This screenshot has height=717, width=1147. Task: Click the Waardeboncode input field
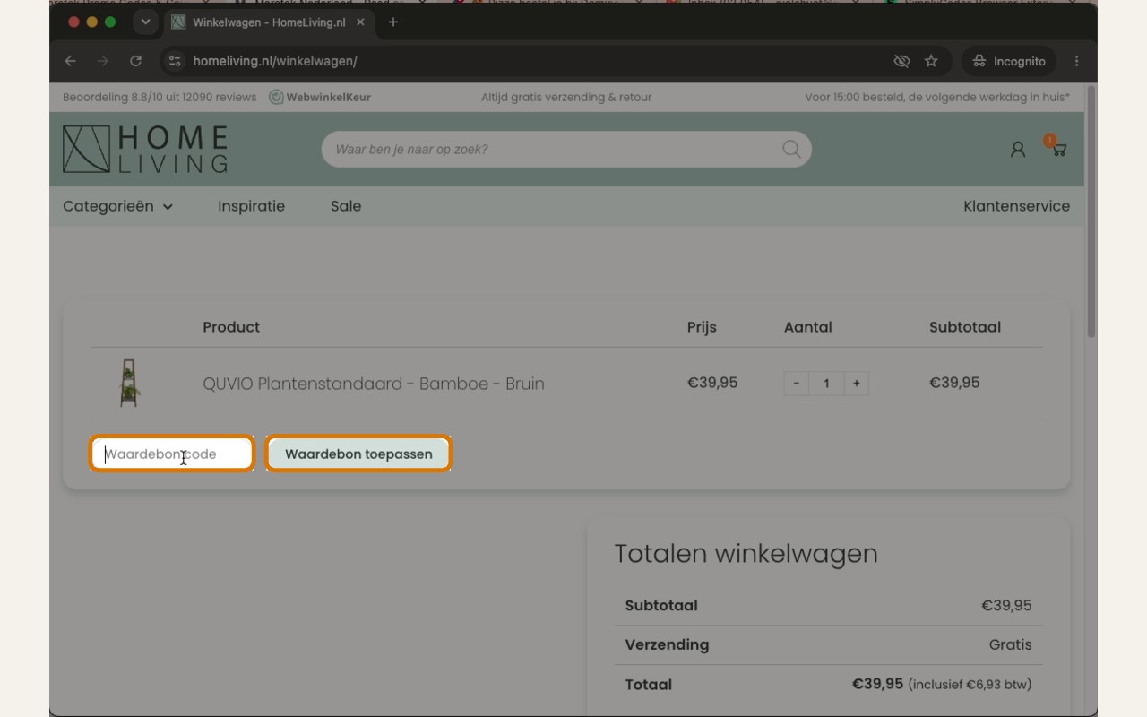172,454
